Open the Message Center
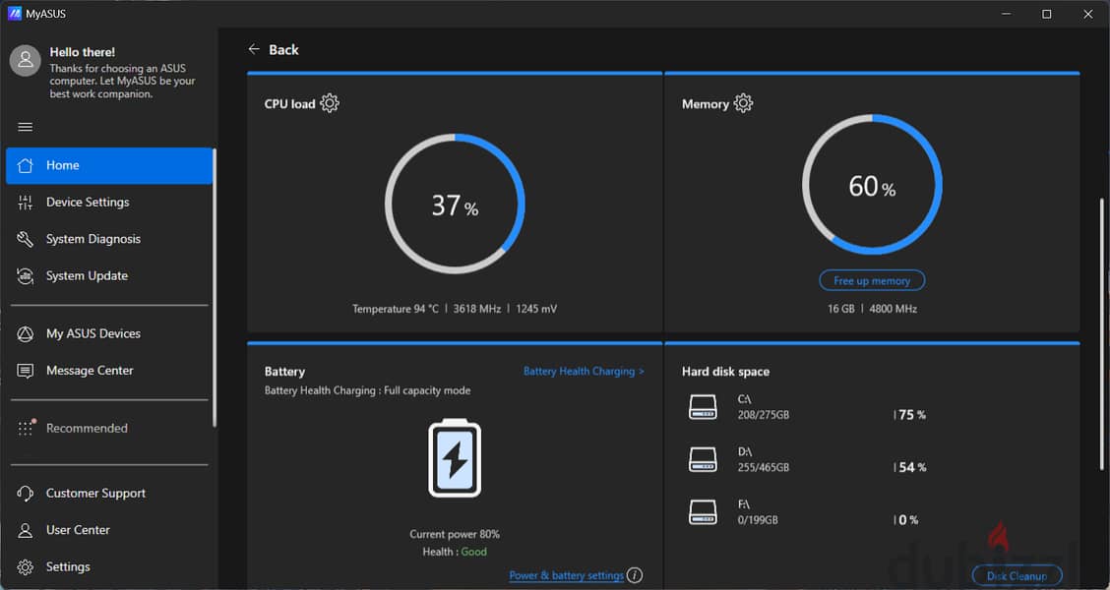The height and width of the screenshot is (590, 1110). (x=109, y=371)
